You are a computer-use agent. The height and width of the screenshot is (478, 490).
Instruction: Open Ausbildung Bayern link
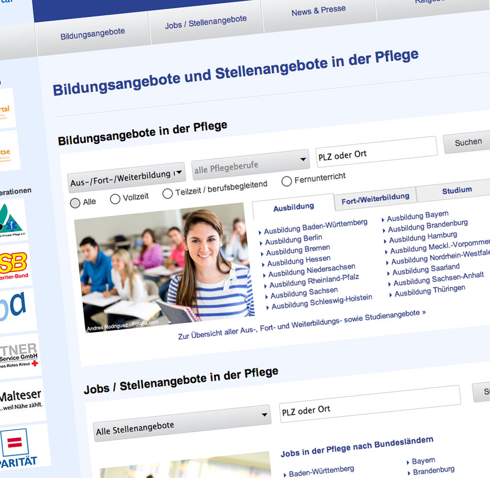(x=417, y=216)
